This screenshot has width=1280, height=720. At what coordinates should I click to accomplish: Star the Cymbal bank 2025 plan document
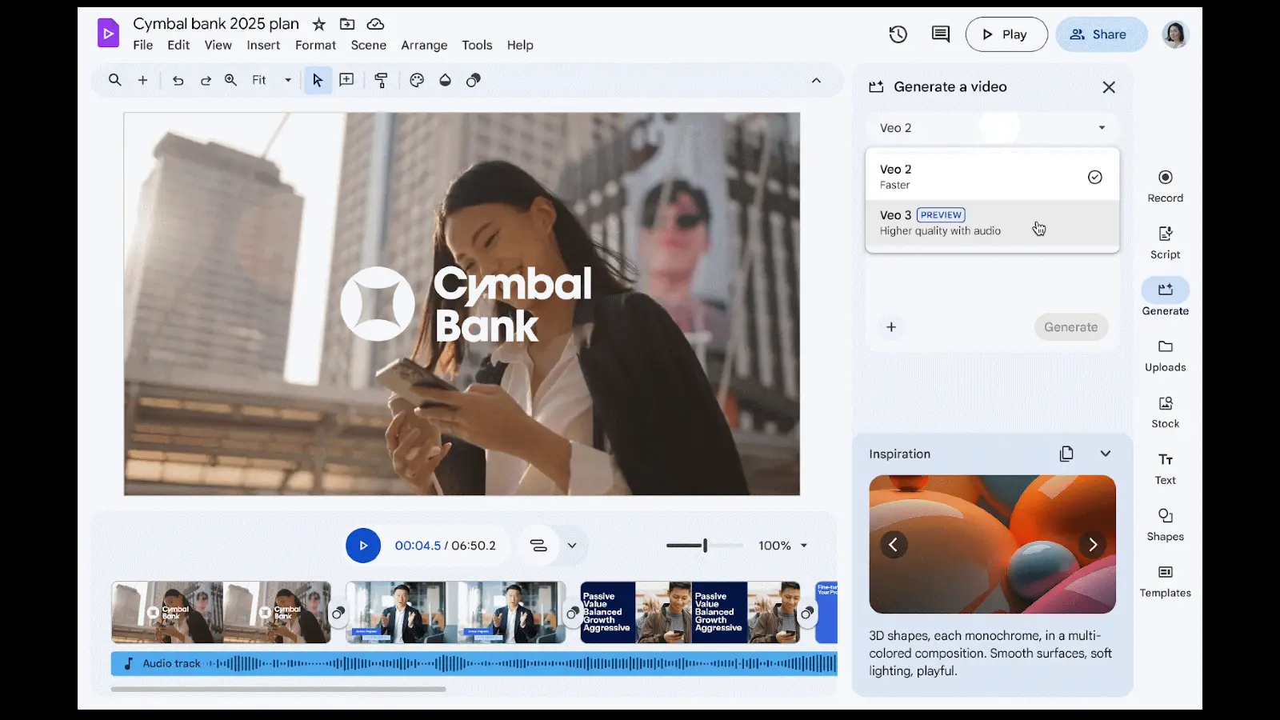319,24
